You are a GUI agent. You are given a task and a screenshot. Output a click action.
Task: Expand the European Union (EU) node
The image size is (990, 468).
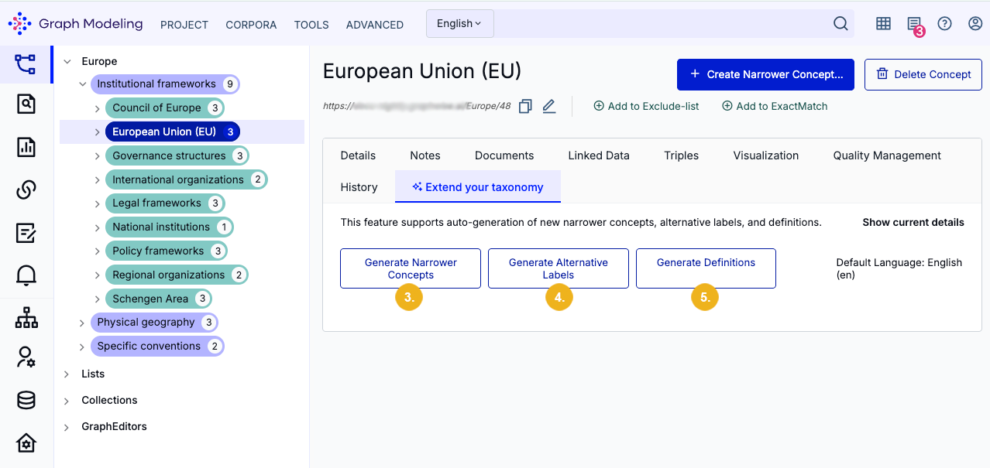click(98, 132)
